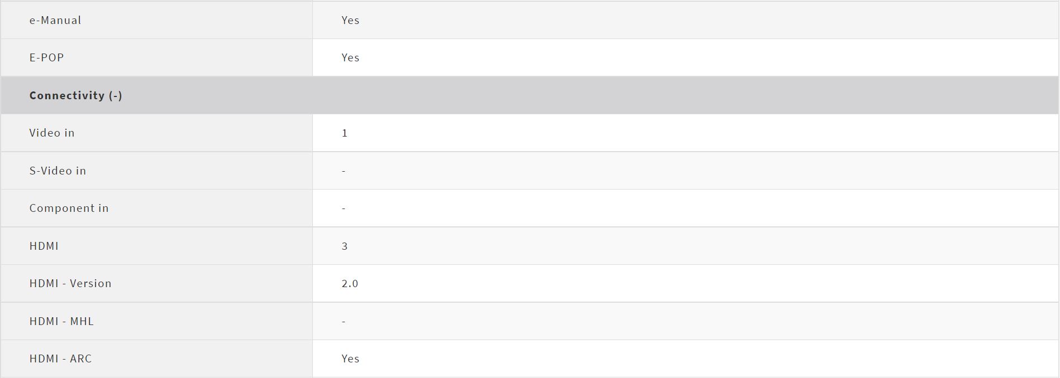Select the plain HDMI label above HDMI - Version
Image resolution: width=1060 pixels, height=378 pixels.
click(x=44, y=246)
